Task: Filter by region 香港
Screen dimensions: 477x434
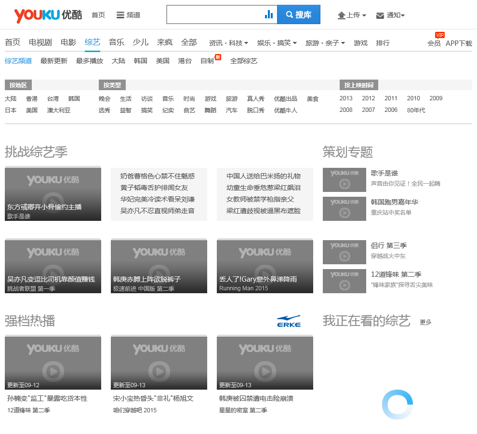Action: [32, 99]
